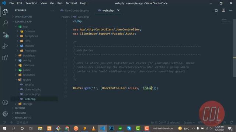Click errors and warnings count in status bar
This screenshot has width=236, height=132.
point(22,122)
